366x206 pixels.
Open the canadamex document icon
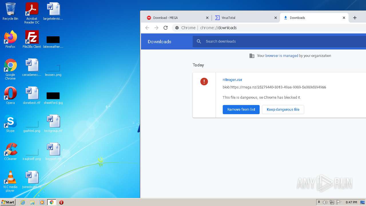[x=32, y=68]
